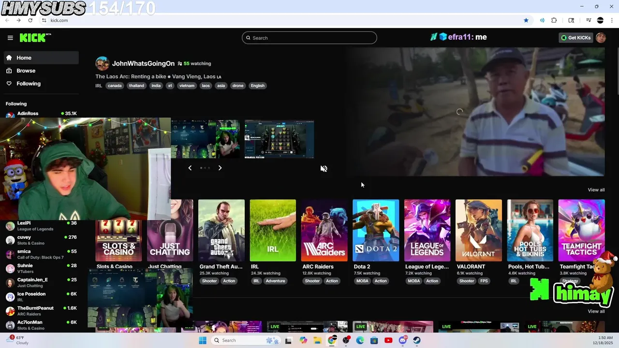Open user profile avatar menu
The height and width of the screenshot is (348, 619).
point(601,38)
